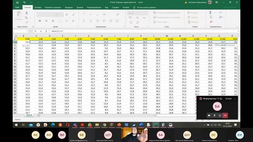Viewport: 253px width, 142px height.
Task: Decrease font size with the small A icon
Action: pos(73,15)
